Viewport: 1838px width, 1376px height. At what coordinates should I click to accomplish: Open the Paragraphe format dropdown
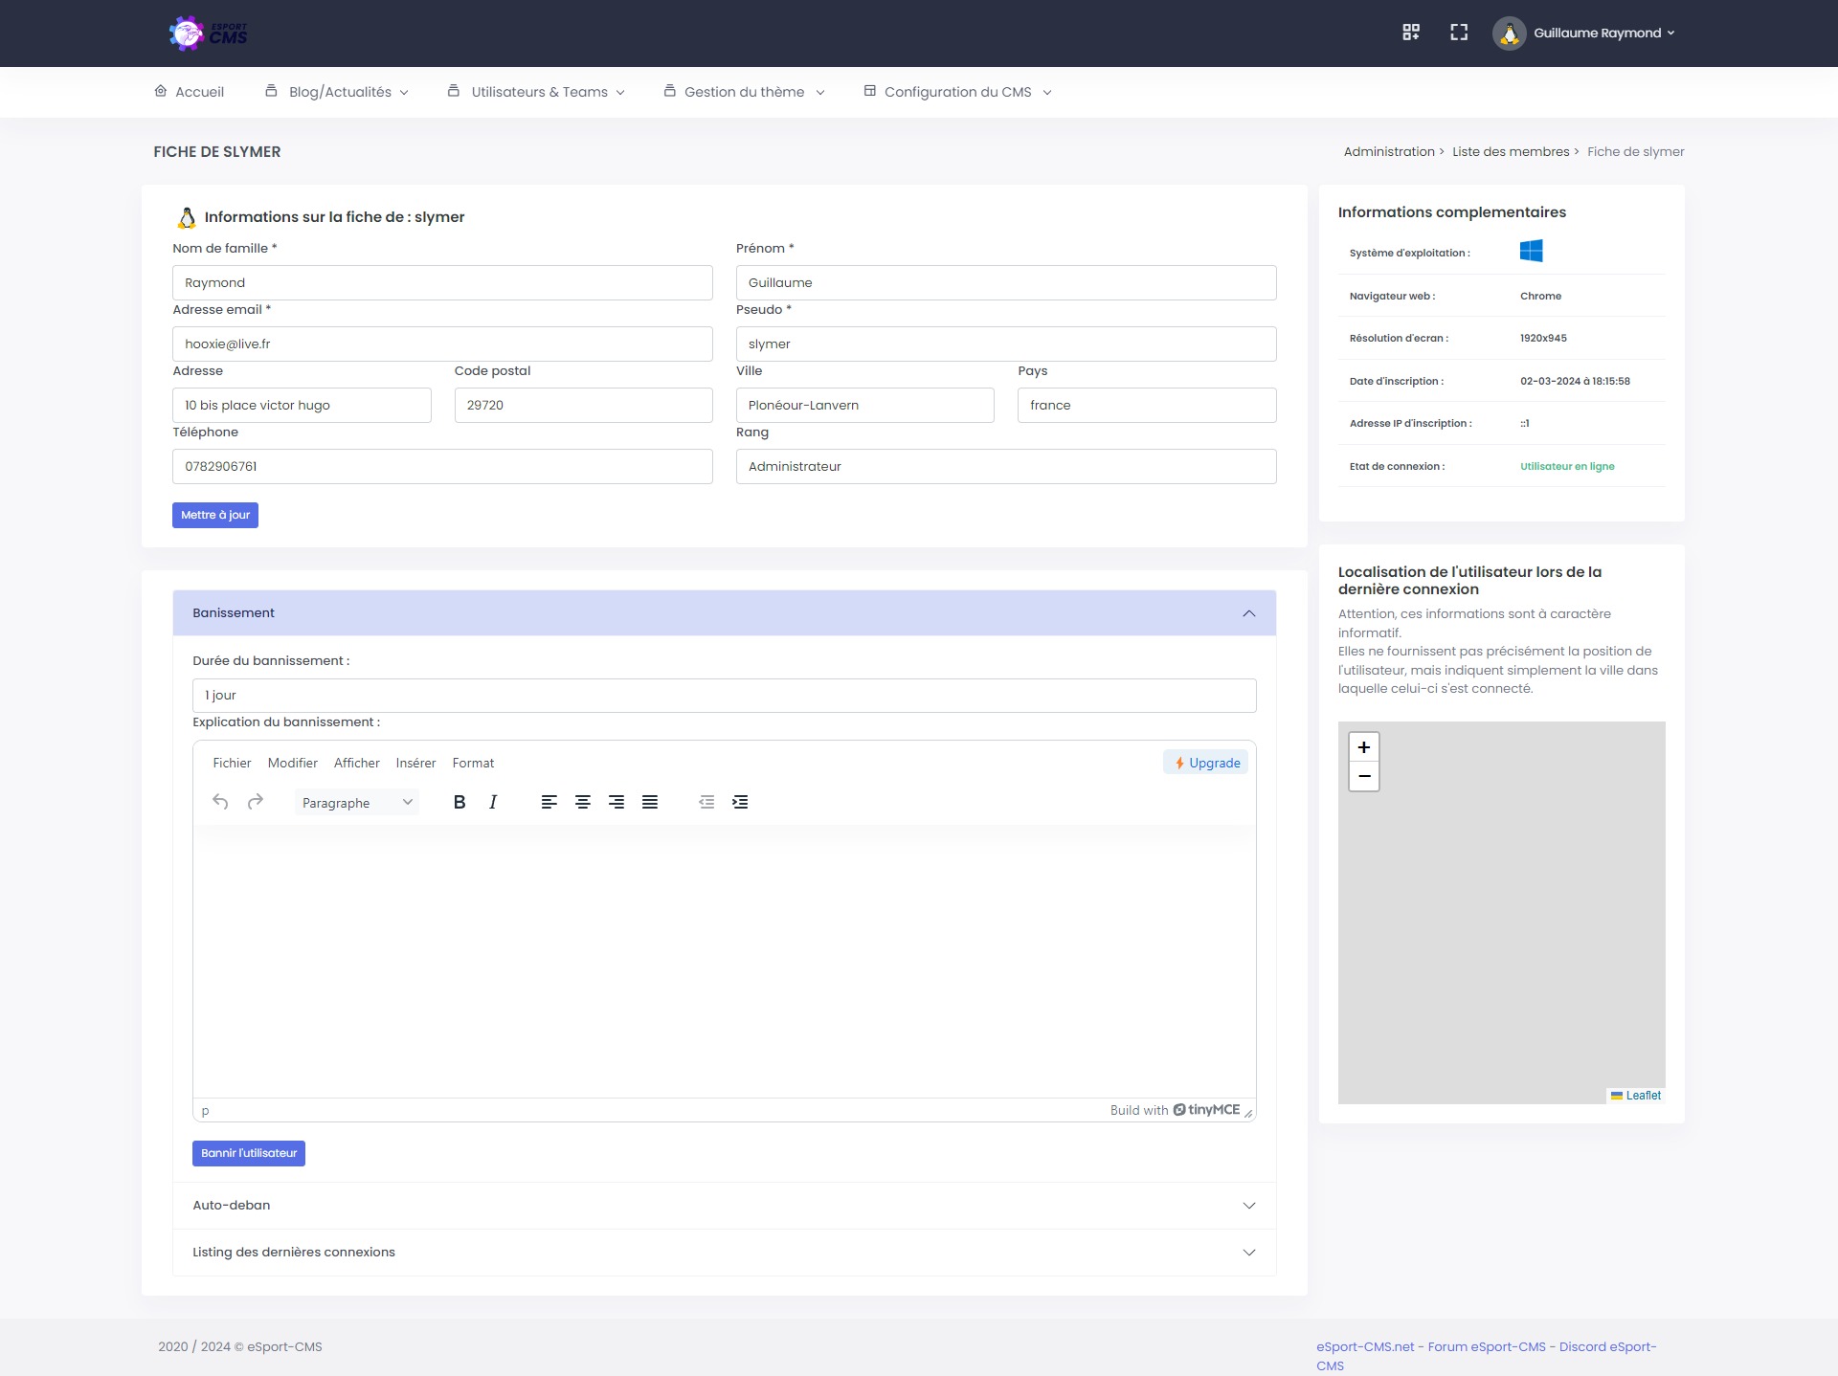tap(357, 803)
